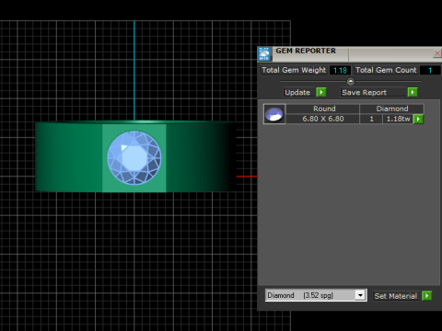Click the Gem Reporter panel logo icon

coord(264,54)
